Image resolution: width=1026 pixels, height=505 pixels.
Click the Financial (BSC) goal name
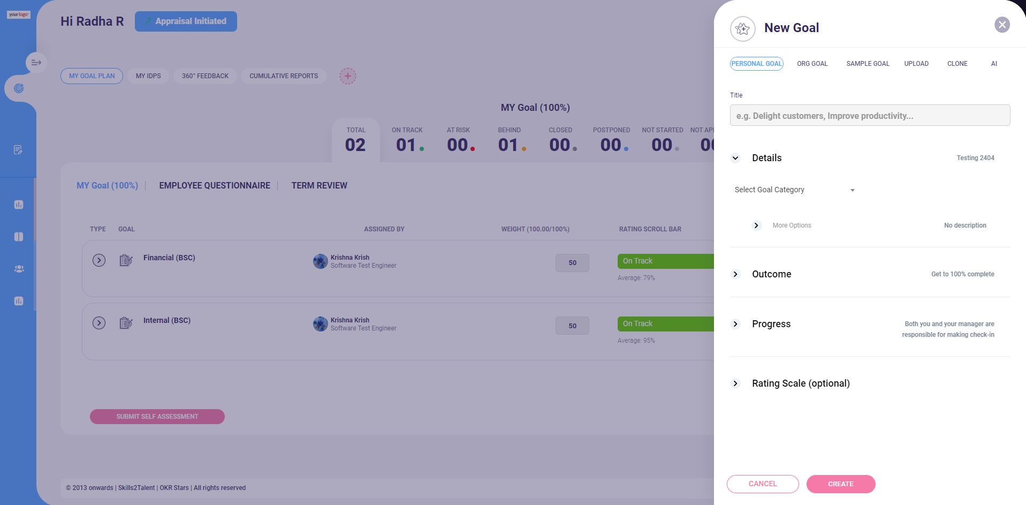point(169,258)
